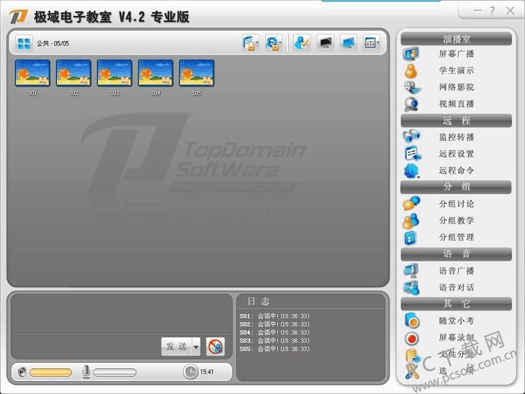Select the 其它 section header

click(x=456, y=304)
